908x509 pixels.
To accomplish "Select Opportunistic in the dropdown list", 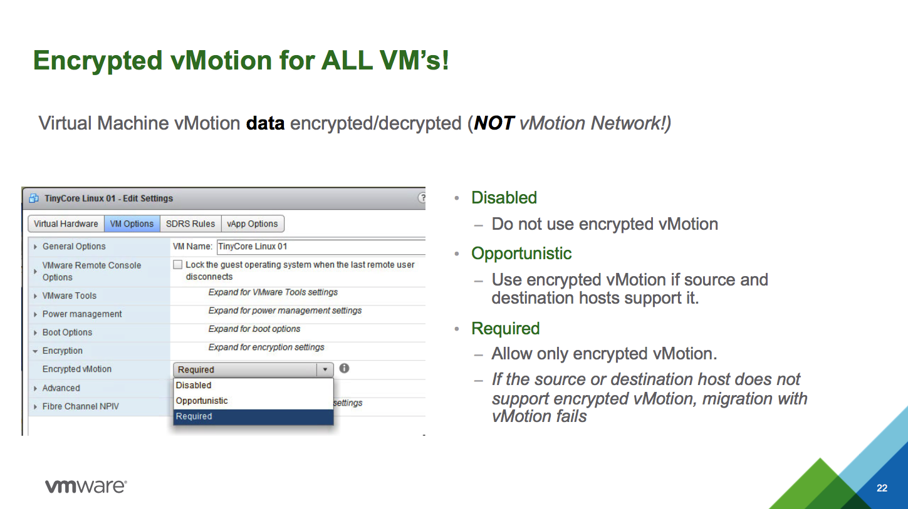I will (202, 401).
